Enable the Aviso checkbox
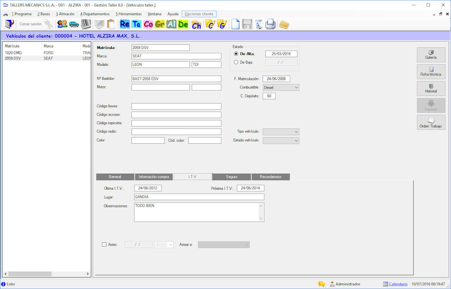The height and width of the screenshot is (289, 451). 104,245
